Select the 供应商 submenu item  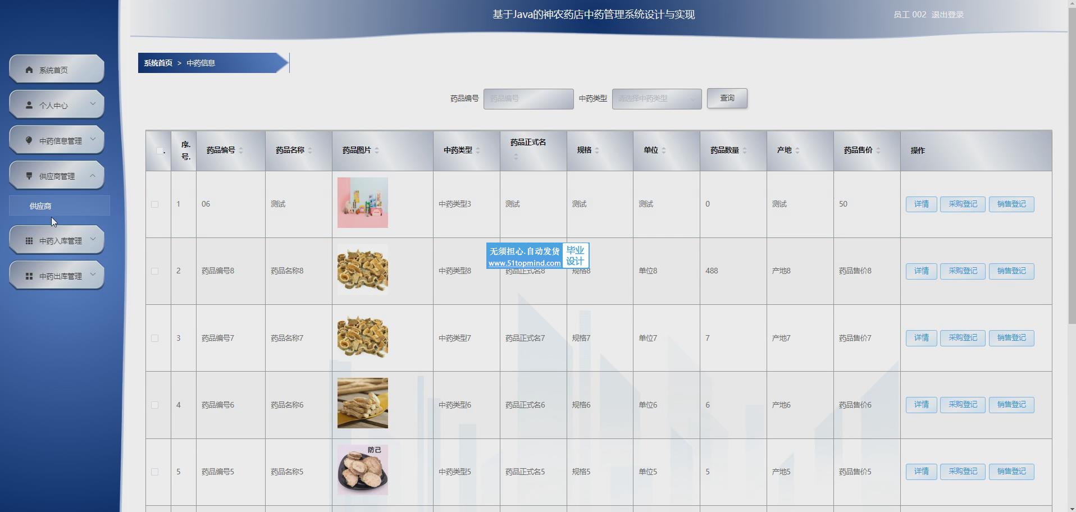point(60,206)
